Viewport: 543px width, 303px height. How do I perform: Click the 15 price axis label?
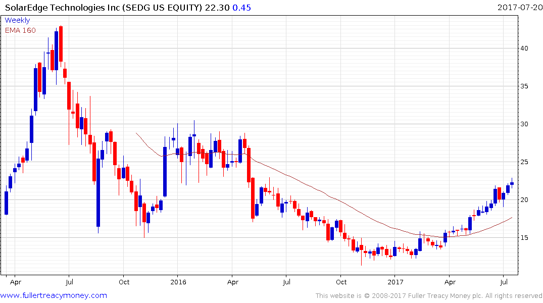(x=524, y=237)
